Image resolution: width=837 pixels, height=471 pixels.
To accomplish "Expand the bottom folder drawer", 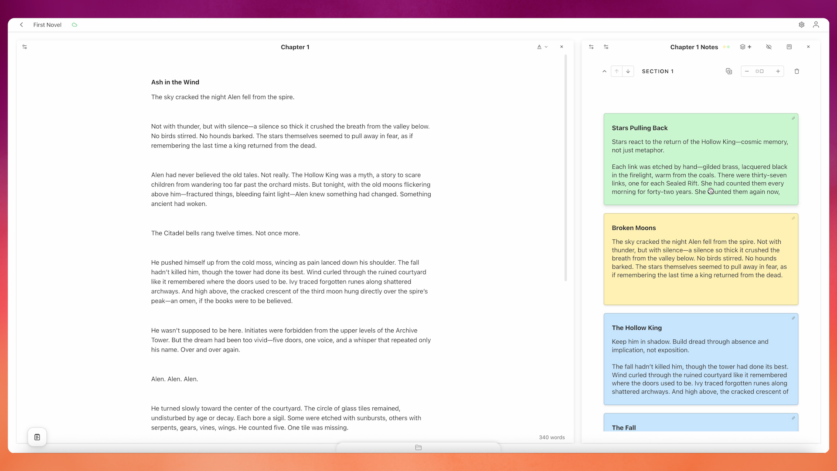I will click(418, 447).
